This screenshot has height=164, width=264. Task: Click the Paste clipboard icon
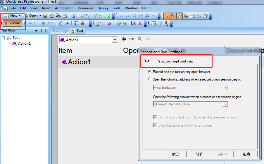[x=87, y=16]
